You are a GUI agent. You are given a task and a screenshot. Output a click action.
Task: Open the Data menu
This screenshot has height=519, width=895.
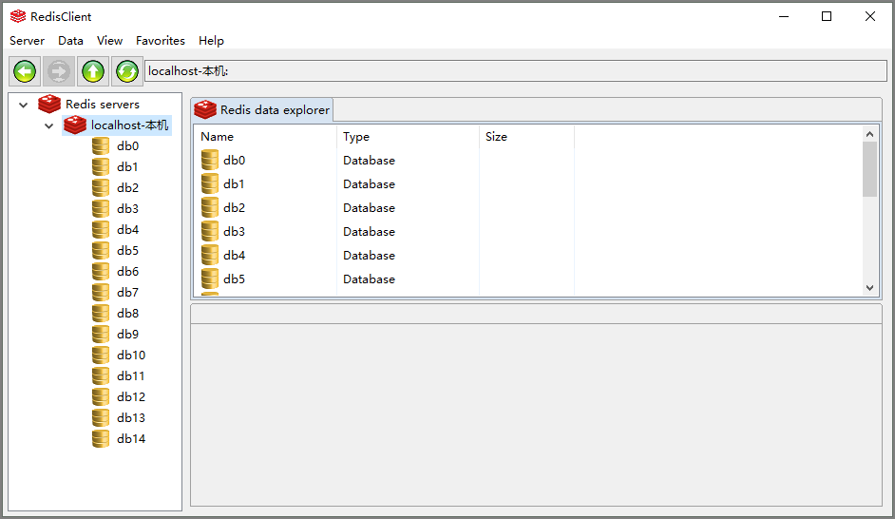click(70, 41)
